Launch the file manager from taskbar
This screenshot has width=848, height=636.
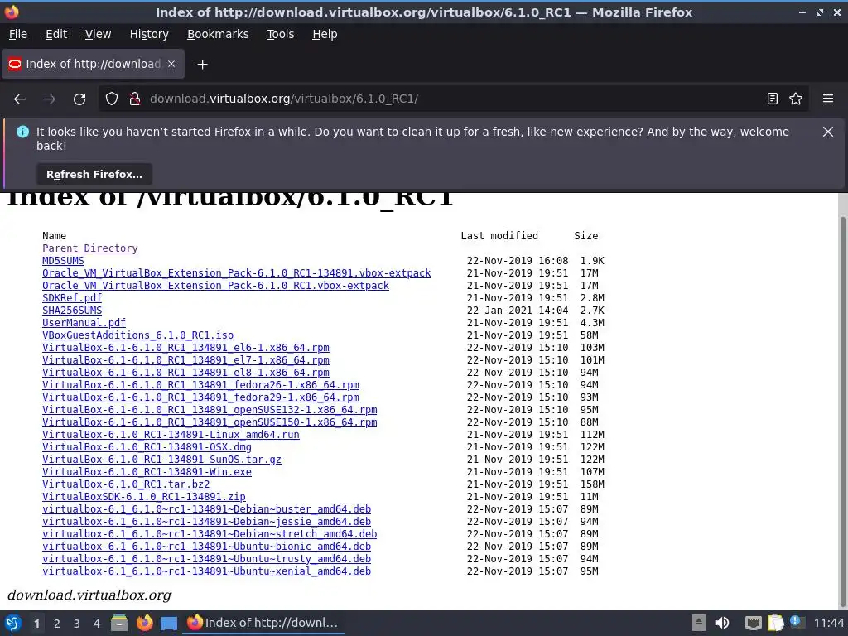point(119,623)
